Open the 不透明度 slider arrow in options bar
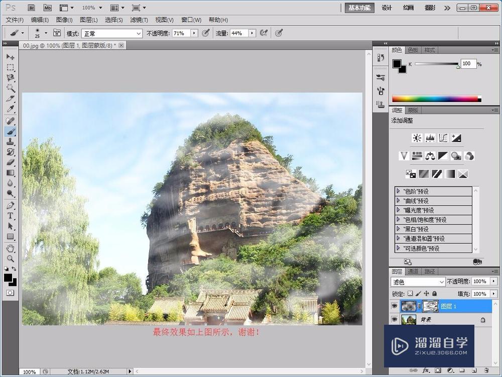Screen dimensions: 502x377 (194, 33)
